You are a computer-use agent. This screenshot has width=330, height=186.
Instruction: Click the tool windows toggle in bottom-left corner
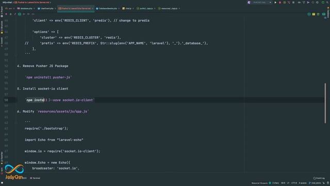click(x=2, y=183)
